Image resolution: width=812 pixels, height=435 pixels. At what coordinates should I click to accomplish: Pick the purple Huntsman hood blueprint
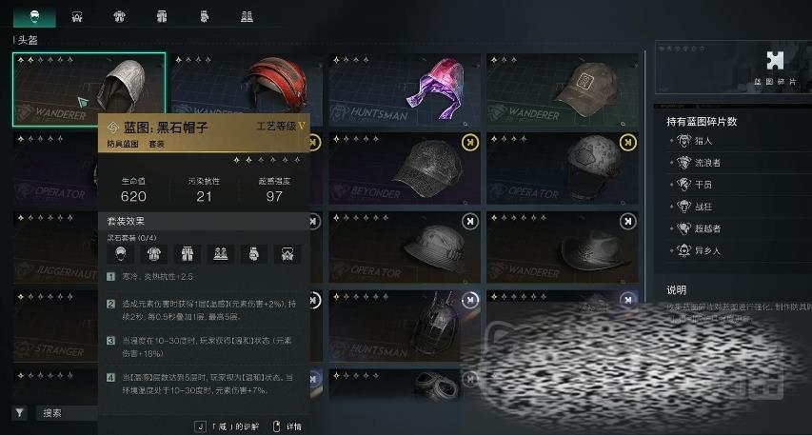click(x=405, y=89)
